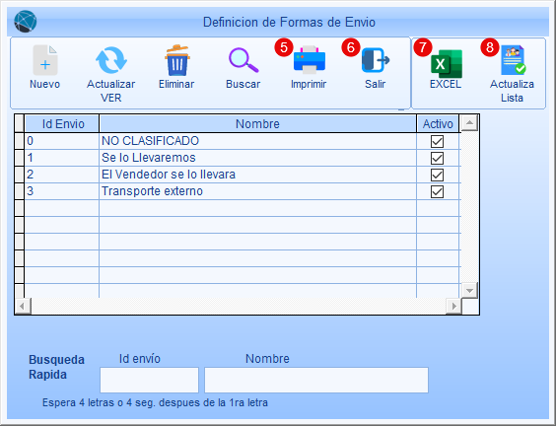This screenshot has height=426, width=556.
Task: Click the grid's scroll up arrow
Action: pos(469,123)
